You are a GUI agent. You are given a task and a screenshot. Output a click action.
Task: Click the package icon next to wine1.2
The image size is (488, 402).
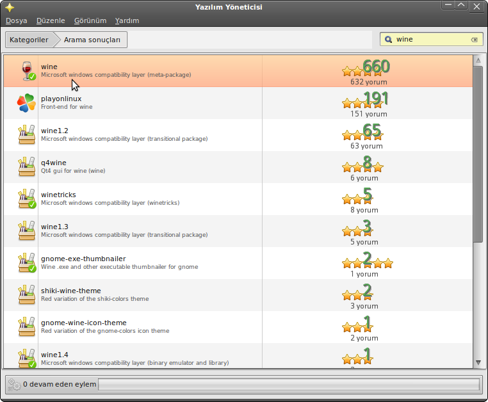click(26, 135)
